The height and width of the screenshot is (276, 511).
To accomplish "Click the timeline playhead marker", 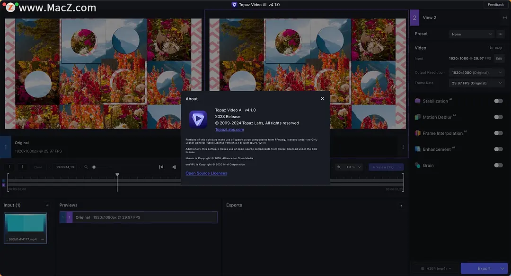I will pyautogui.click(x=117, y=175).
